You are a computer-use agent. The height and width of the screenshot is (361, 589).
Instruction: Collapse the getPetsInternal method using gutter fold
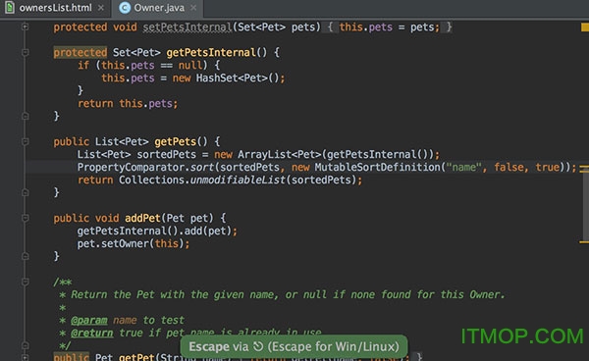25,52
